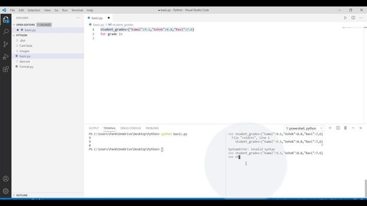Screen dimensions: 367x206
Task: Close the terminal panel
Action: (x=361, y=128)
